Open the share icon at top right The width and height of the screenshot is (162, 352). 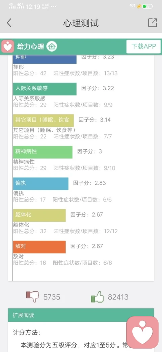[x=152, y=23]
